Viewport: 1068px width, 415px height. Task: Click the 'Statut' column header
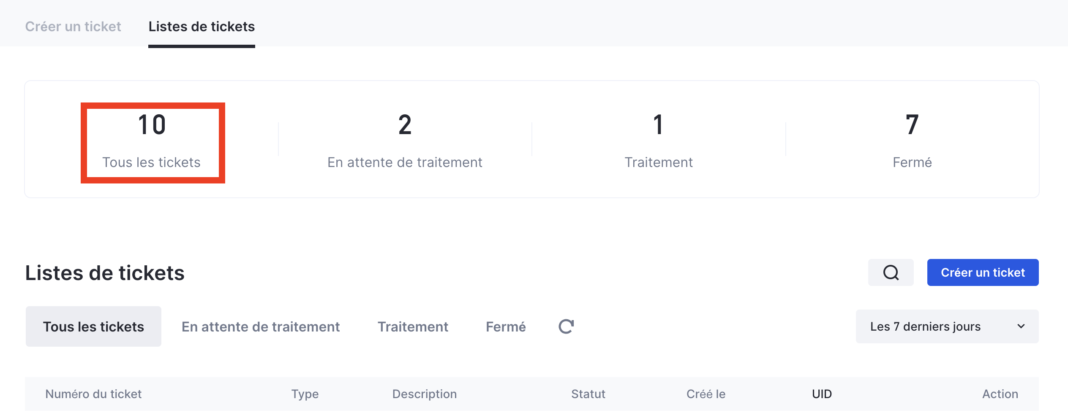[588, 394]
